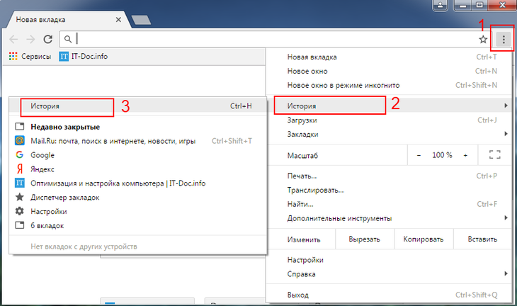Click the window icon beside Недавно закрытые

tap(20, 127)
